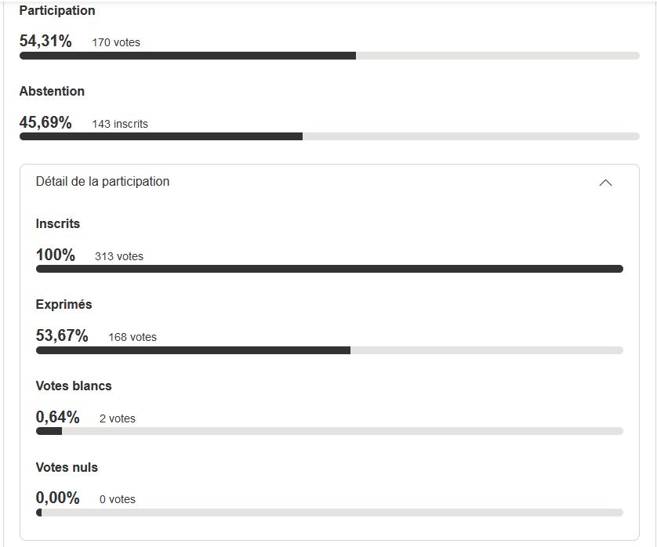Select the Inscrits heading
Viewport: 657px width, 547px height.
[x=58, y=223]
